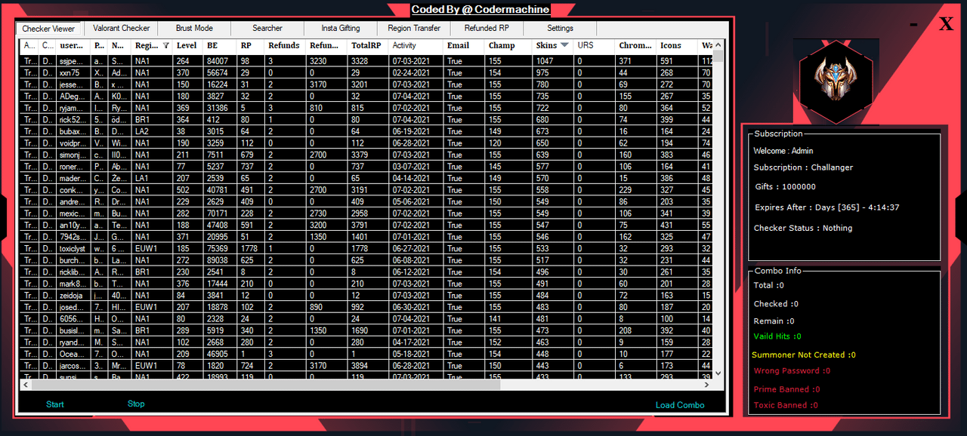
Task: Select the Region Transfer tab
Action: (x=414, y=28)
